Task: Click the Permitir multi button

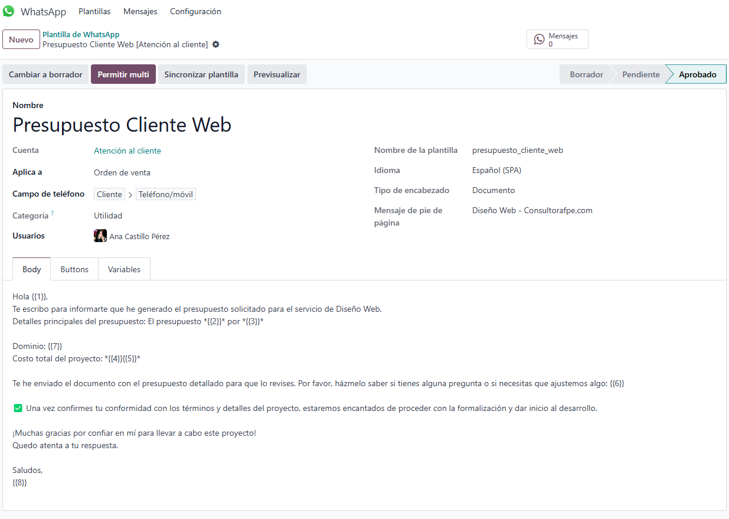Action: (x=123, y=74)
